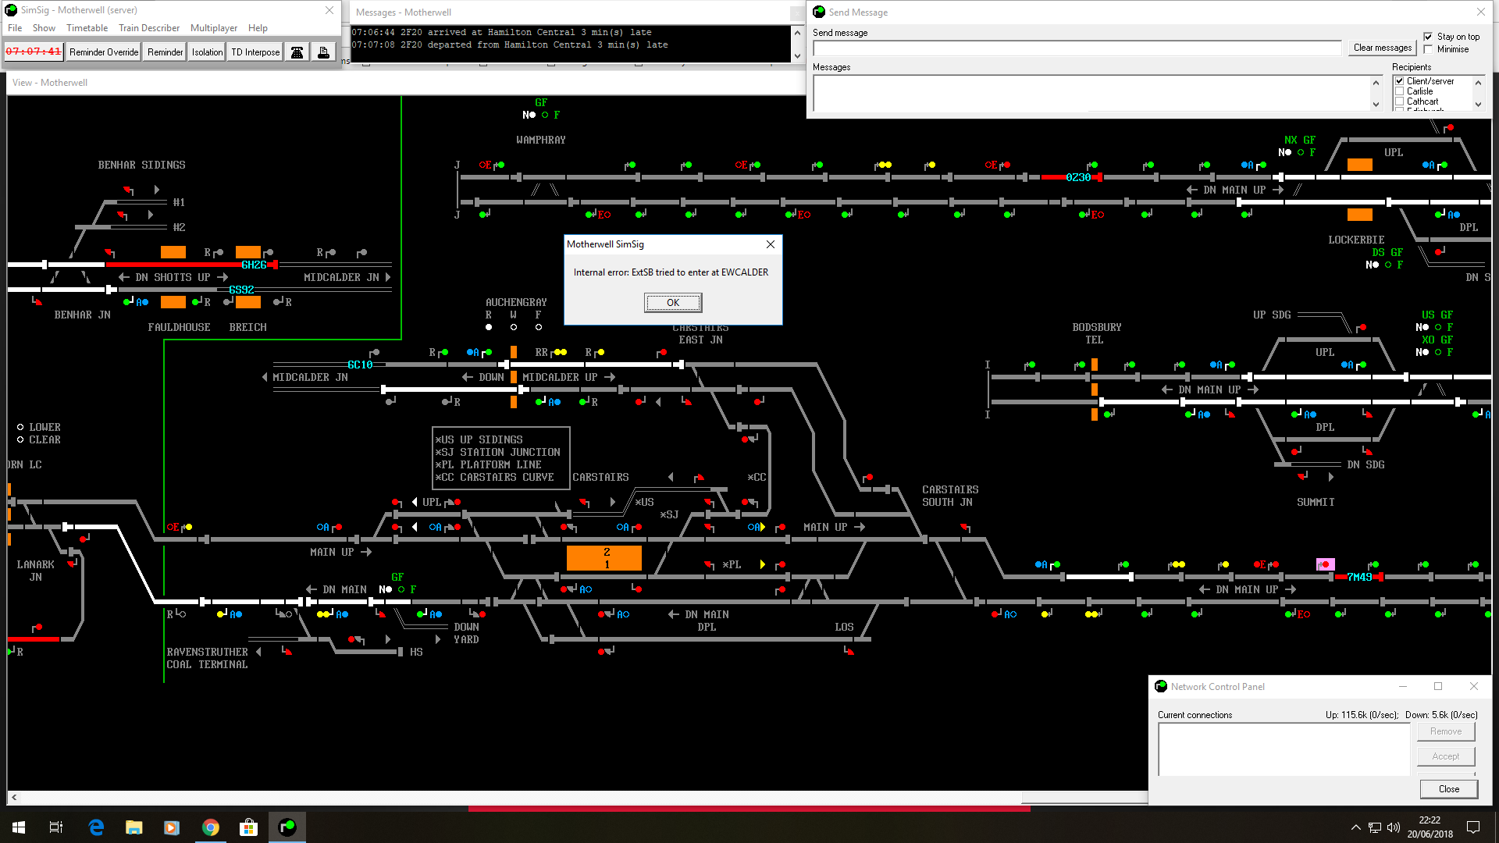Click the Send Message window app icon
This screenshot has height=843, width=1499.
pyautogui.click(x=819, y=12)
